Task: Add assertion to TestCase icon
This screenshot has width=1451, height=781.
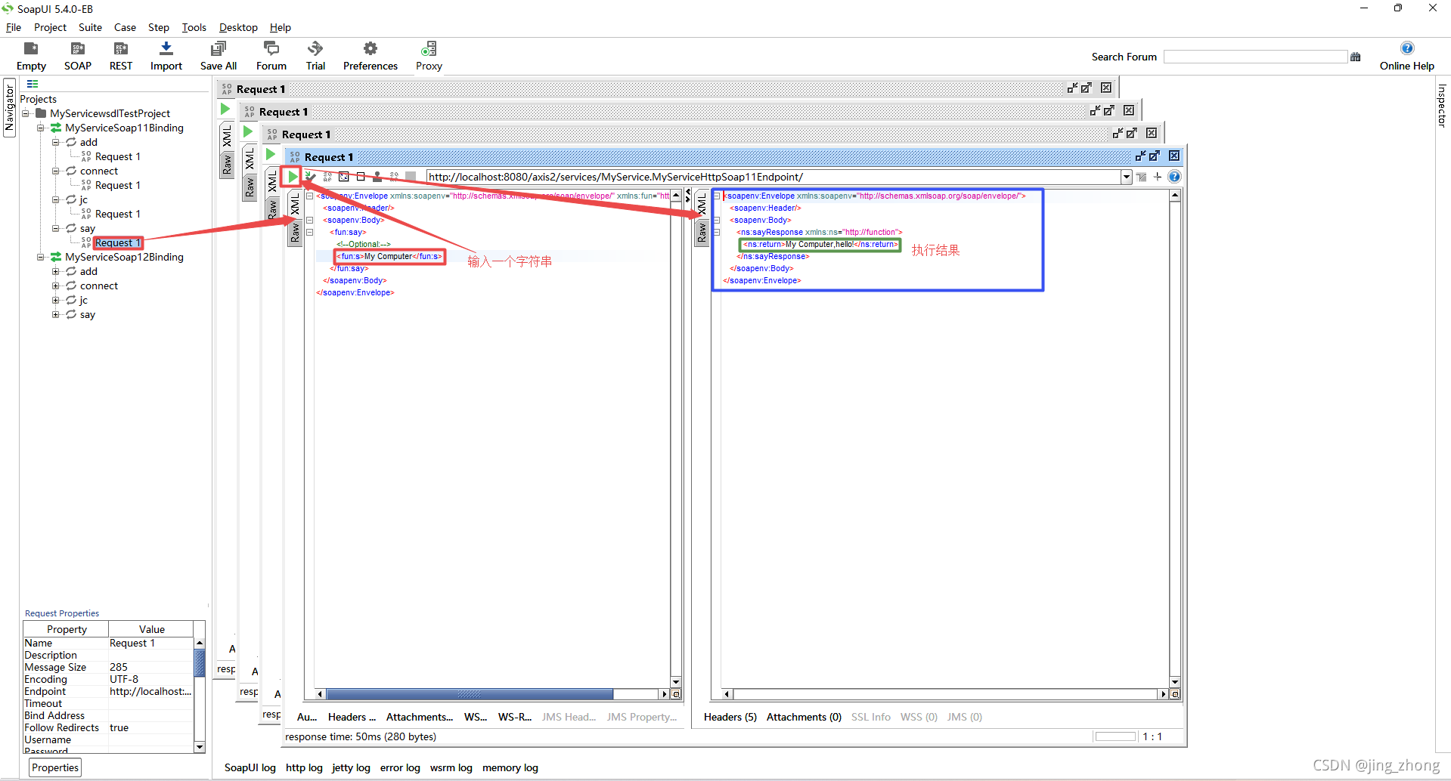Action: (310, 177)
